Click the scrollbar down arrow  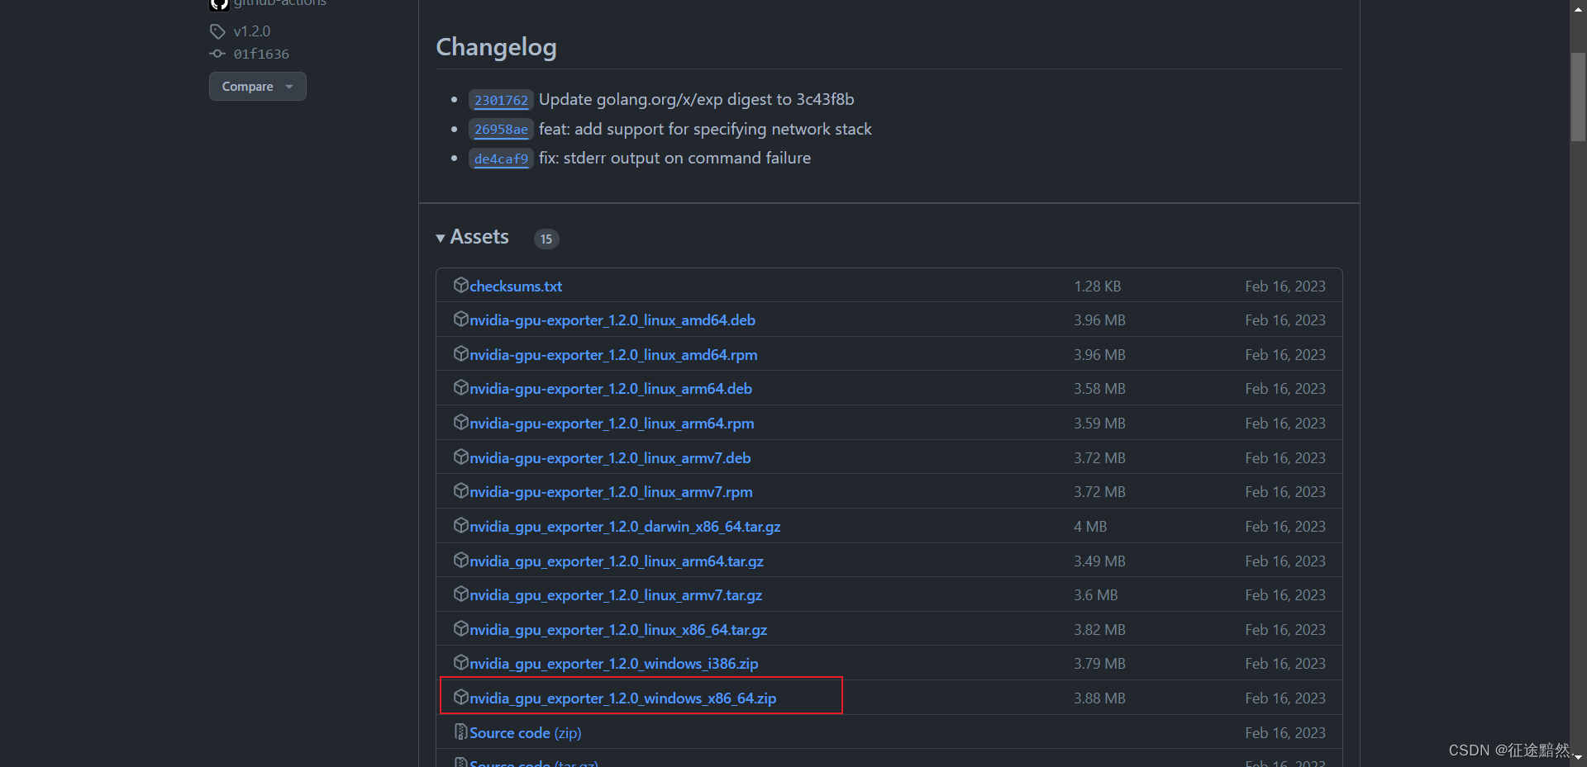(1578, 757)
